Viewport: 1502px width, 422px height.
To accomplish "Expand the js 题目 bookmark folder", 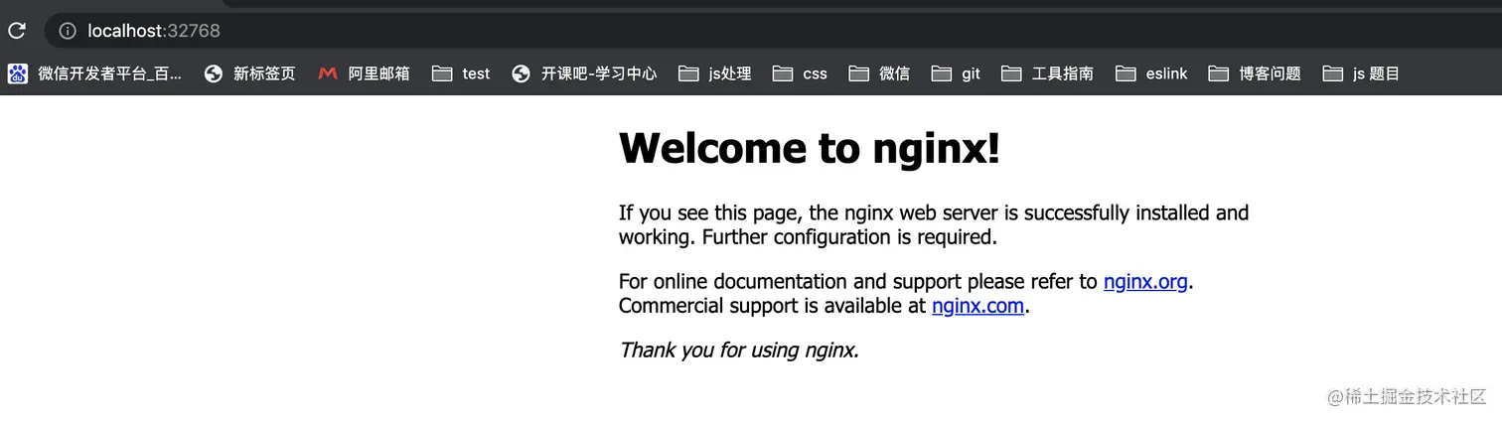I will tap(1361, 73).
